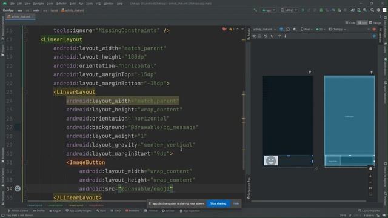Screen dimensions: 388x218
Task: Click the yellow warning count indicator
Action: [x=232, y=29]
